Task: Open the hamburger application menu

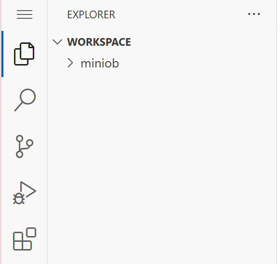Action: (x=25, y=14)
